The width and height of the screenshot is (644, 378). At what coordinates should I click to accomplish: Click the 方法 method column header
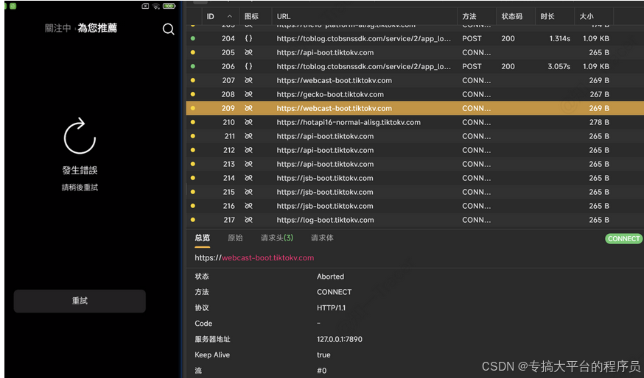469,16
